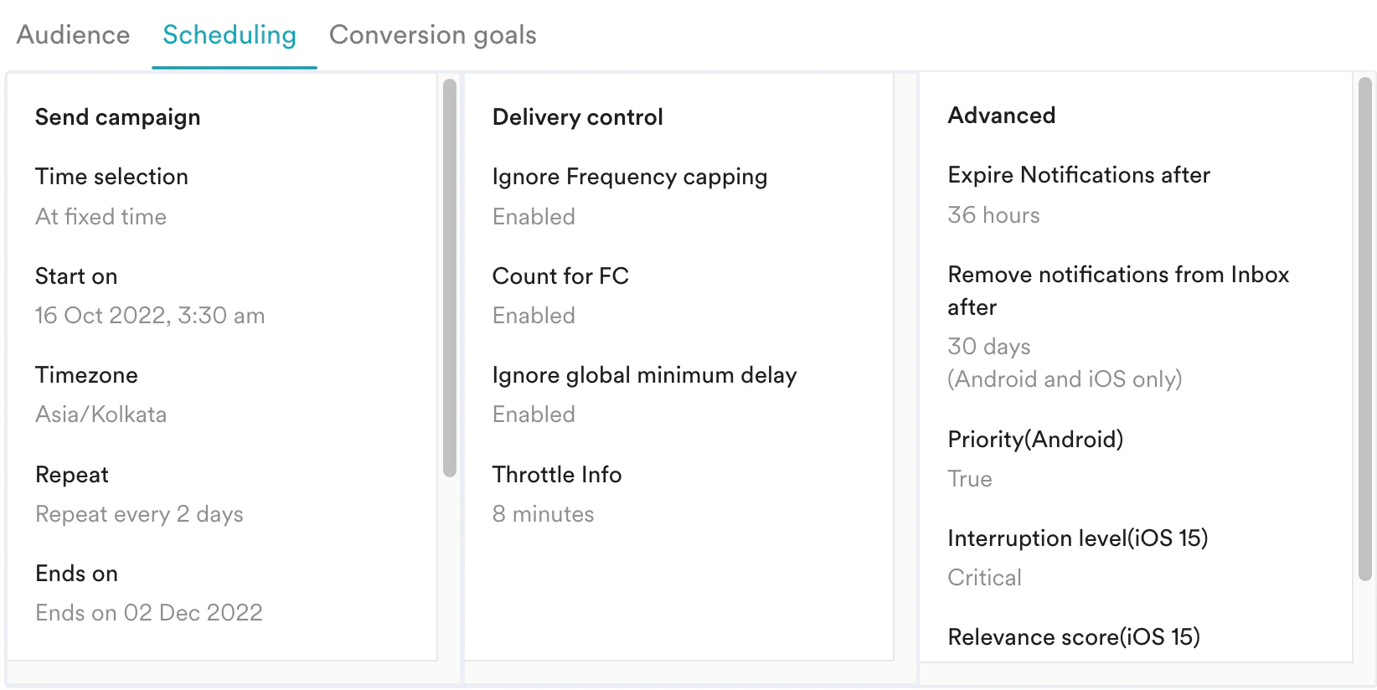Click the Priority(Android) True value

(x=970, y=479)
